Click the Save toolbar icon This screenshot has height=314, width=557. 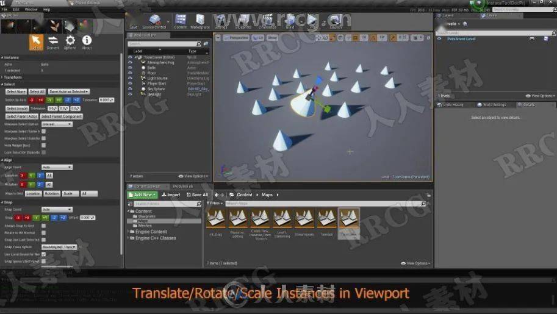tap(134, 22)
